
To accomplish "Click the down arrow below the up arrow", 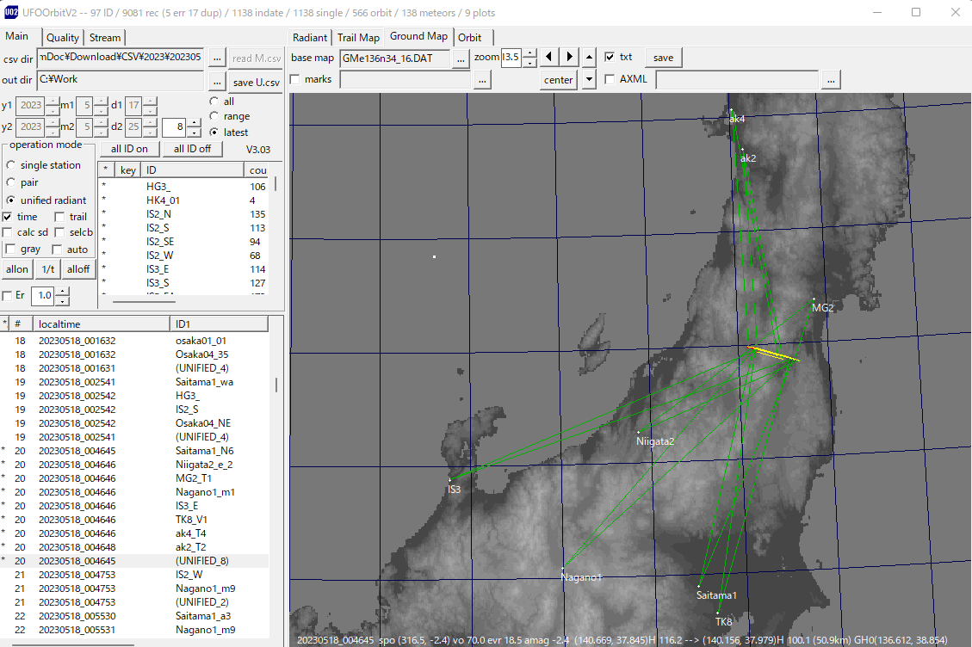I will (x=590, y=79).
